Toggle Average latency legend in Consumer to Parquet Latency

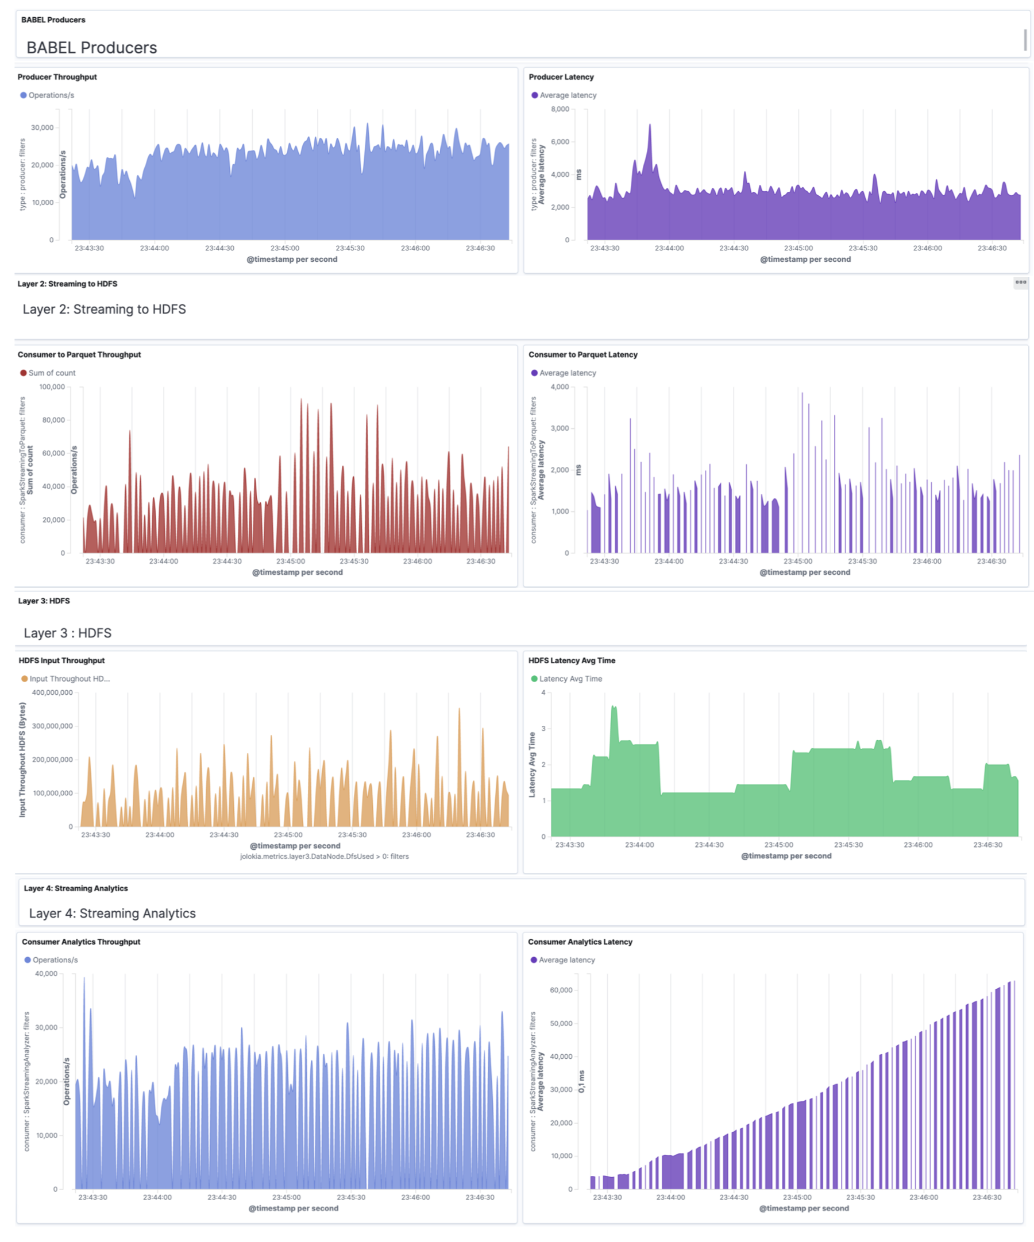click(x=564, y=373)
